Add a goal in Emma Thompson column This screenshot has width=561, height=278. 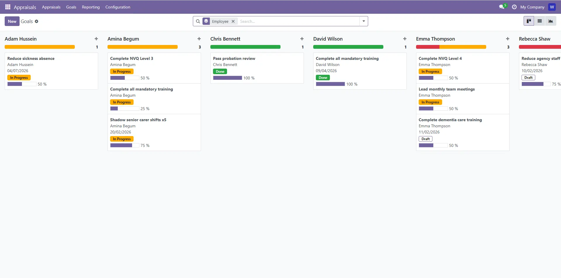click(x=508, y=39)
